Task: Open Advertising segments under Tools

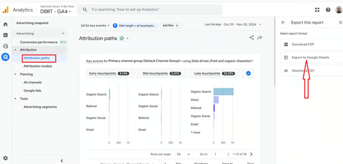Action: pos(40,107)
